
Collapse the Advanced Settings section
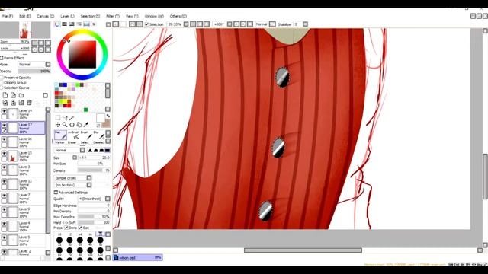pyautogui.click(x=56, y=193)
